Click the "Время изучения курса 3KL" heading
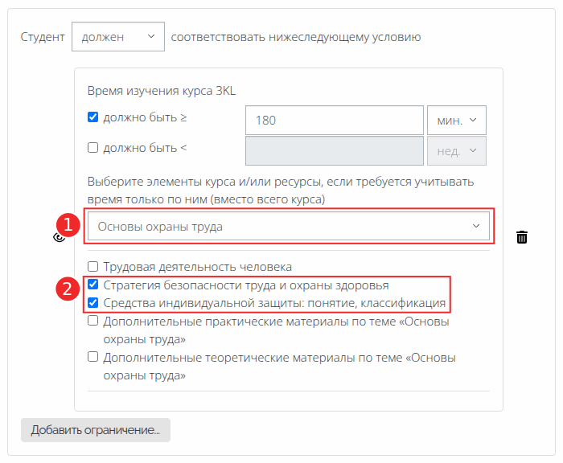 click(162, 90)
